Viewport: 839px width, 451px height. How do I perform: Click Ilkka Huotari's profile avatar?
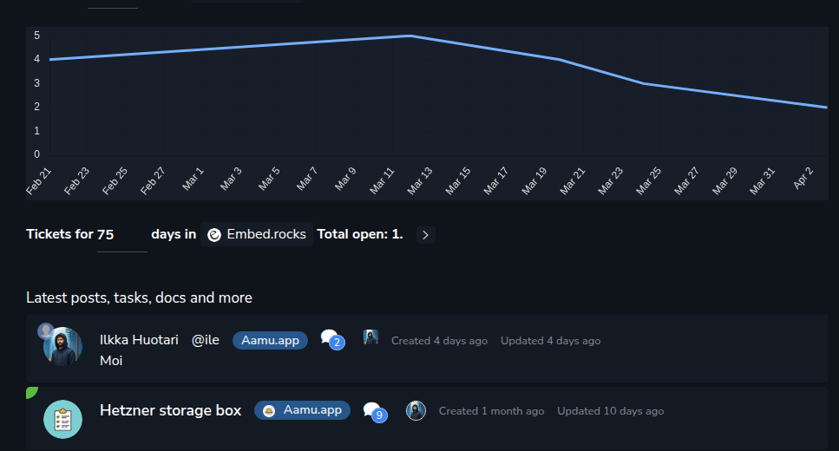(x=64, y=347)
